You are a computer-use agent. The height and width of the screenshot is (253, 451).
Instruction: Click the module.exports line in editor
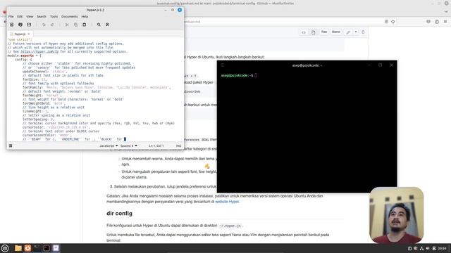[x=24, y=56]
